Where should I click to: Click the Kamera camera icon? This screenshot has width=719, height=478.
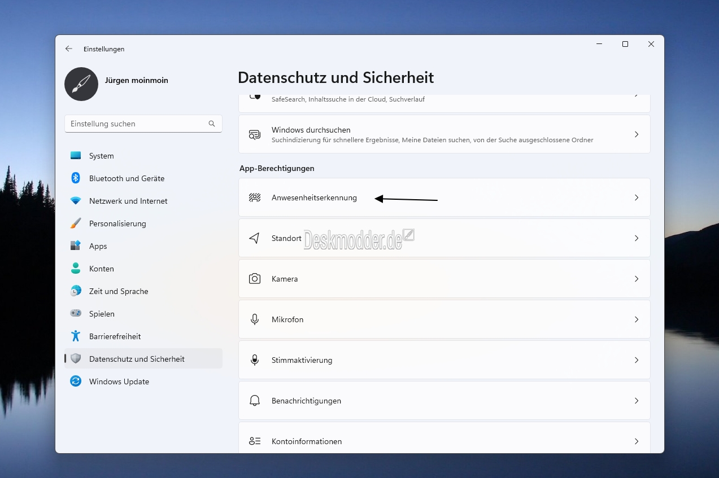tap(255, 279)
